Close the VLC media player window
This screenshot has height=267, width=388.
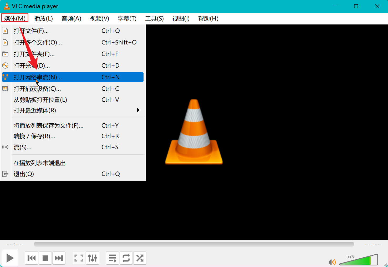377,6
